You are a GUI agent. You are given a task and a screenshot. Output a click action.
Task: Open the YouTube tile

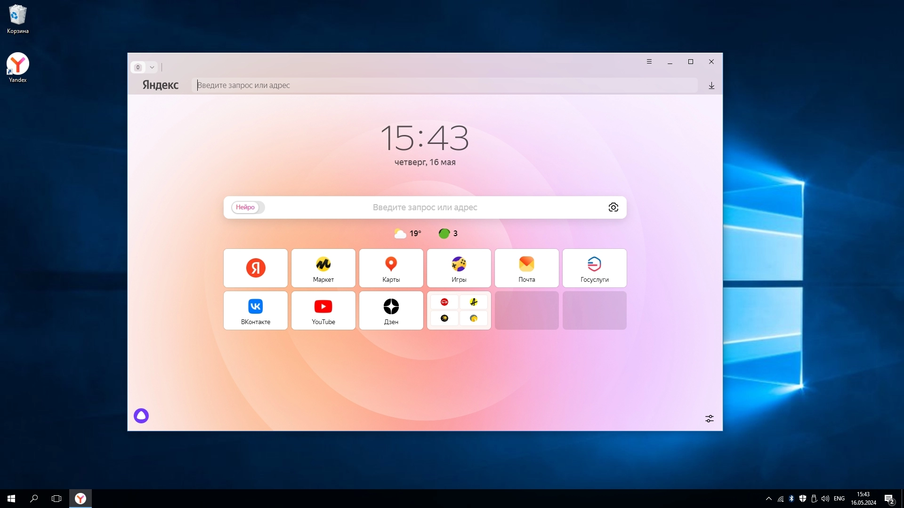coord(323,310)
